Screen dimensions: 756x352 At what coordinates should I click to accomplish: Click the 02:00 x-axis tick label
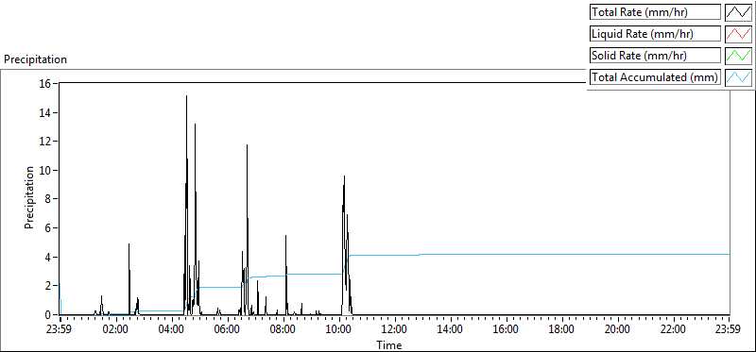click(x=116, y=330)
